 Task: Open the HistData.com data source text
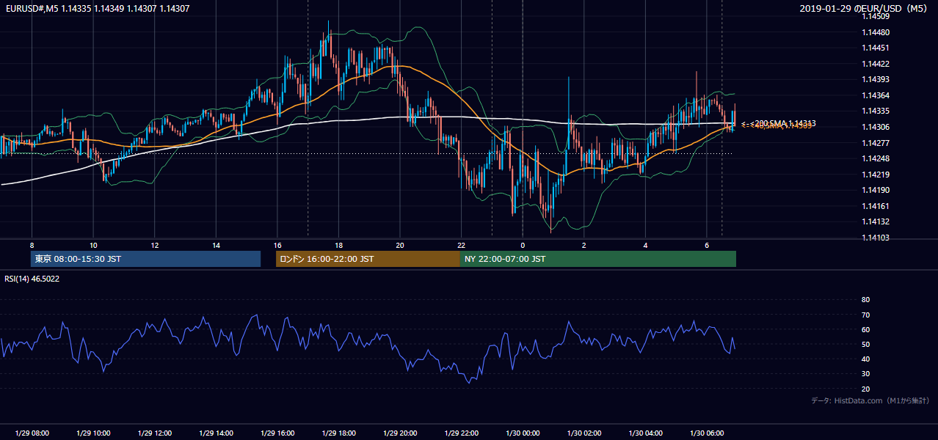[x=870, y=400]
